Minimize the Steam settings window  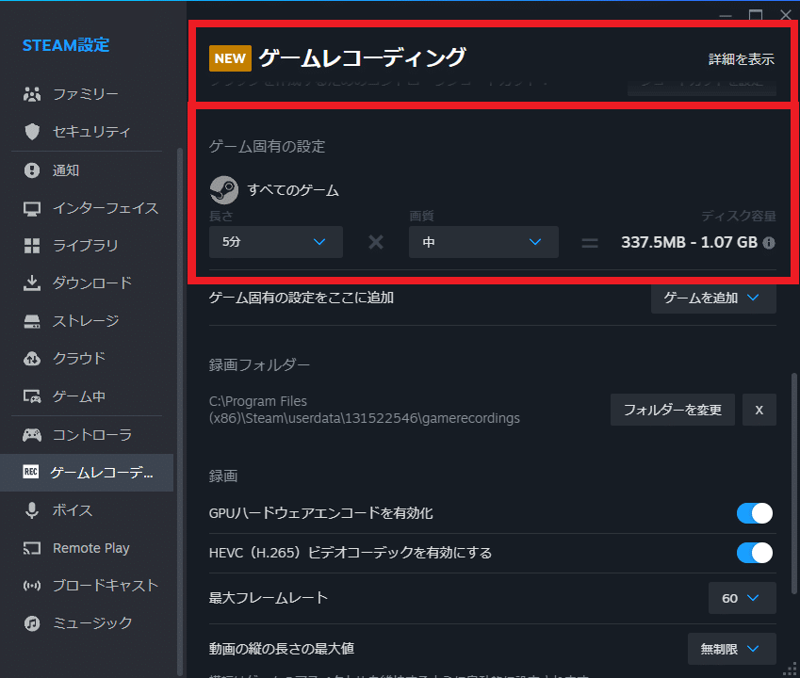pyautogui.click(x=726, y=15)
